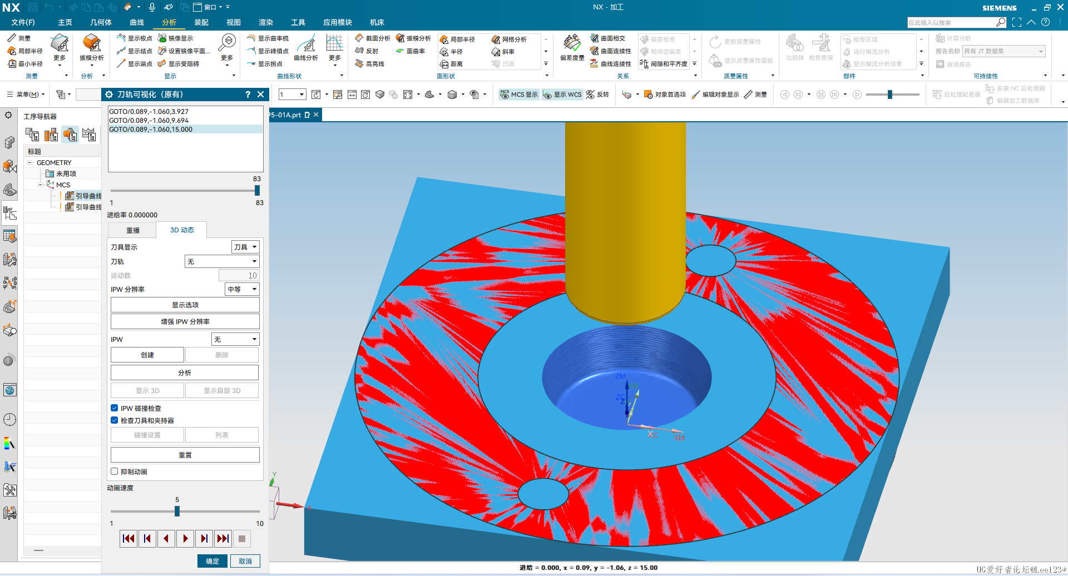Click the Create (创建) IPW button
1068x576 pixels.
147,355
